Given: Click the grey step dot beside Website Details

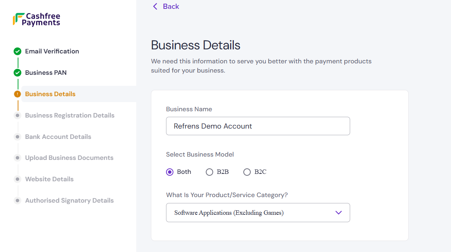Looking at the screenshot, I should [17, 179].
